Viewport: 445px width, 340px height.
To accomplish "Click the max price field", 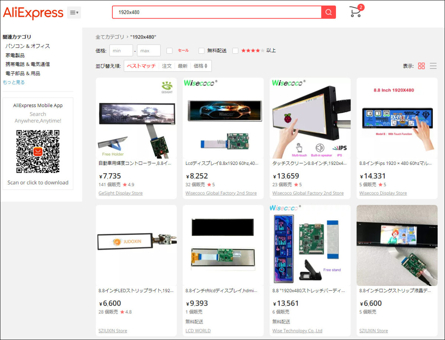I will 149,50.
